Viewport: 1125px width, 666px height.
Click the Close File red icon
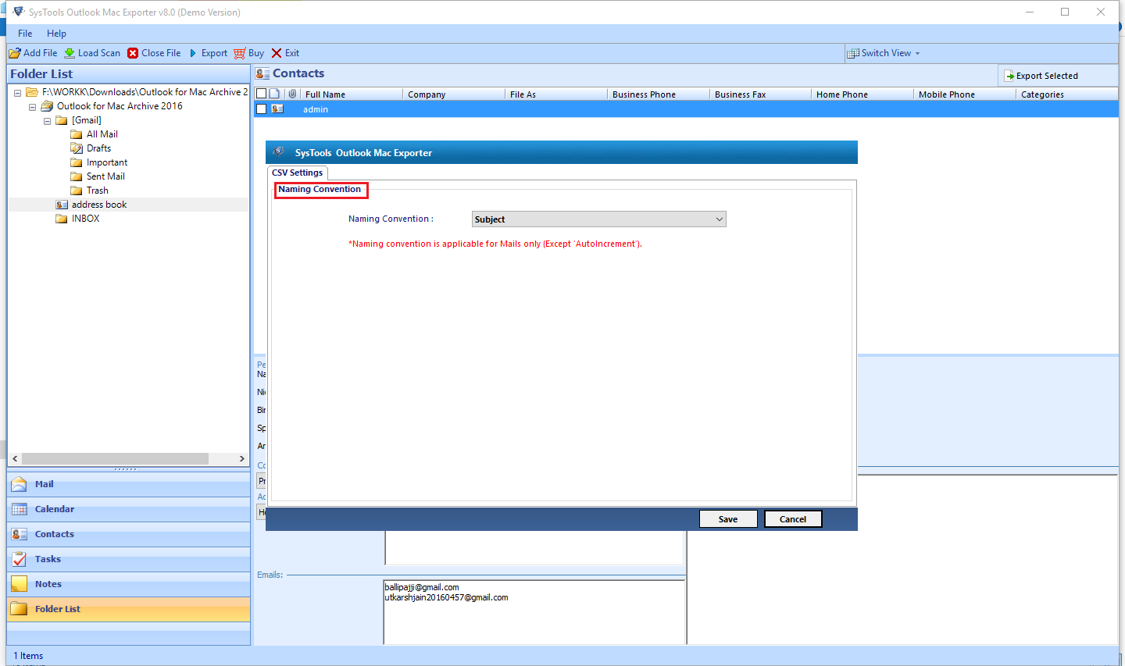(133, 53)
